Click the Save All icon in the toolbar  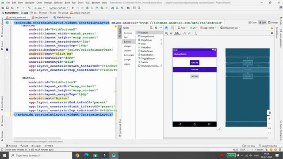pos(8,8)
